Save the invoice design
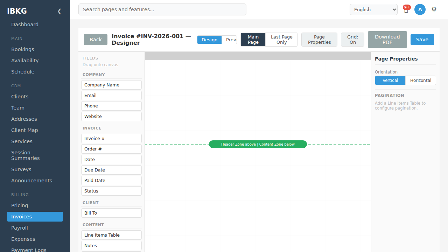Screen dimensions: 448x252 coord(422,40)
